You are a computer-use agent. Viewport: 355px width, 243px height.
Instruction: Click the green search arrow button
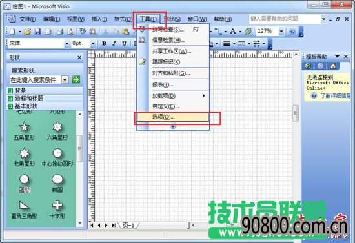pos(76,79)
